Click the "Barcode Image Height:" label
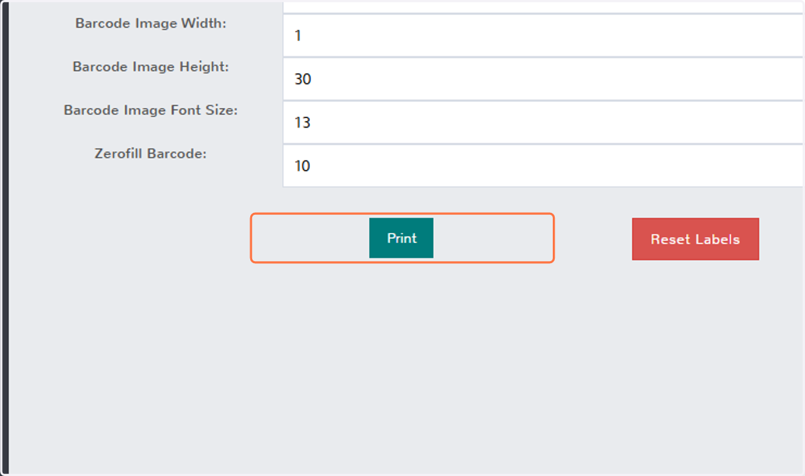Viewport: 805px width, 476px height. click(x=151, y=67)
